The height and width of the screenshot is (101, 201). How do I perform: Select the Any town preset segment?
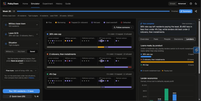point(21,51)
